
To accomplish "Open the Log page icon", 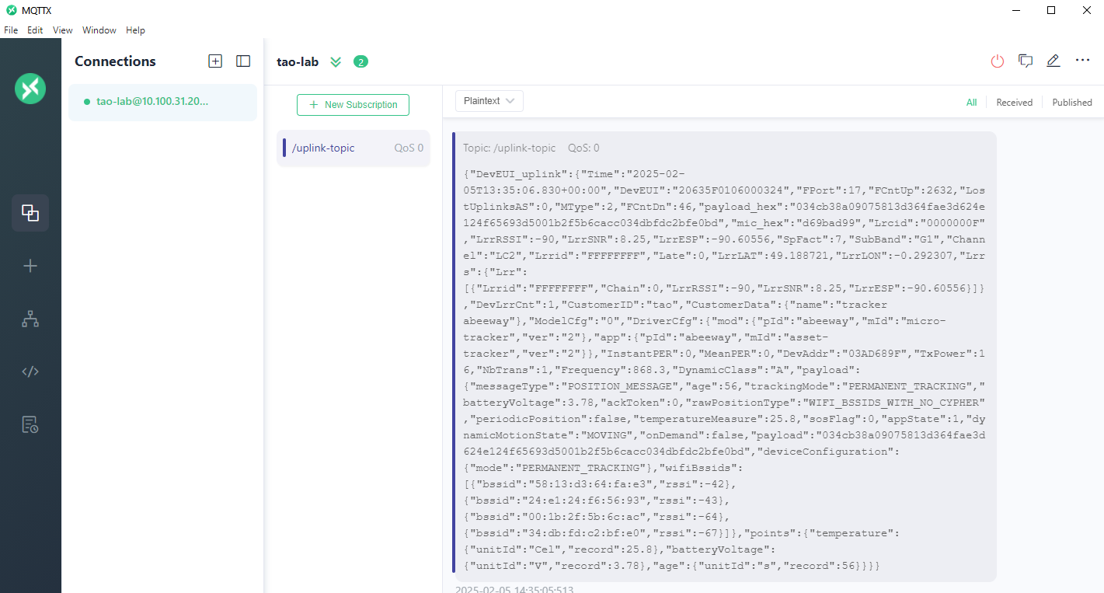I will coord(30,424).
